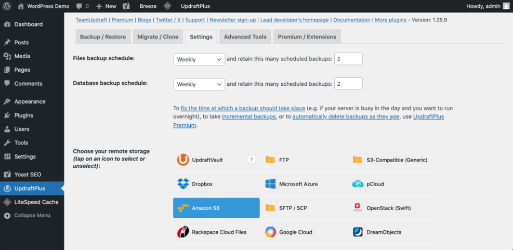Click the Settings sidebar icon
Screen dimensions: 513x250
7,156
